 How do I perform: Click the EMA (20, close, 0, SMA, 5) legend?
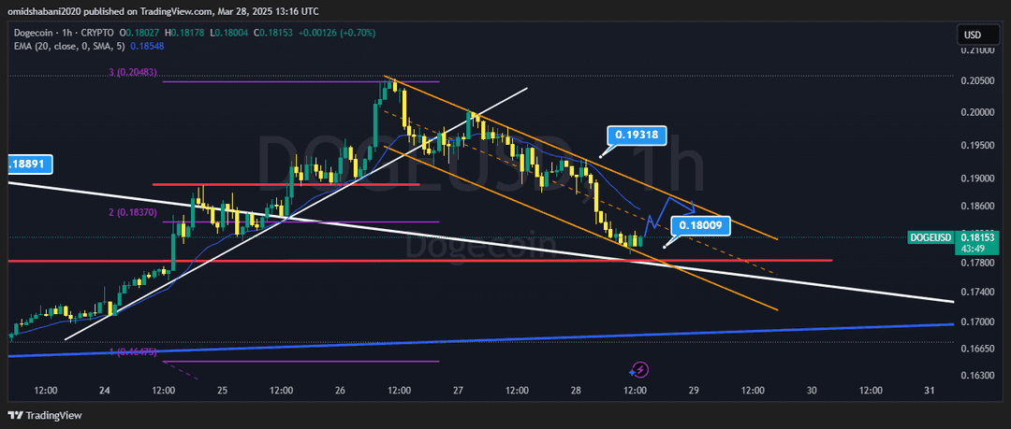click(67, 47)
